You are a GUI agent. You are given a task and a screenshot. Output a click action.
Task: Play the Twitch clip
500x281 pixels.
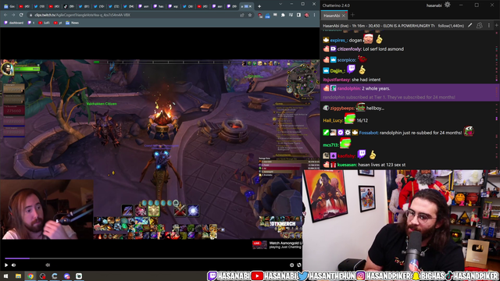[6, 265]
